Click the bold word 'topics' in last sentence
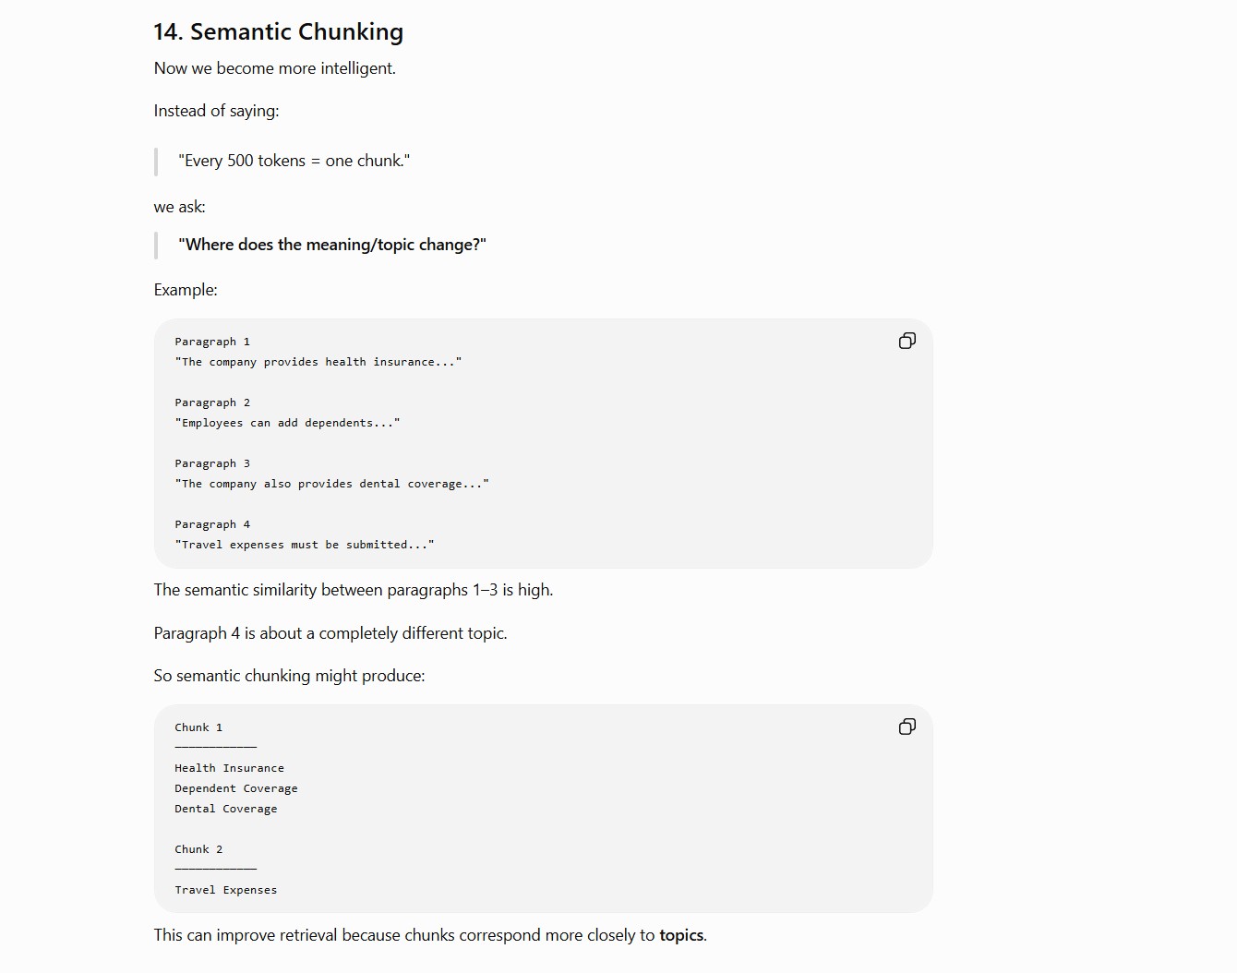 point(681,935)
